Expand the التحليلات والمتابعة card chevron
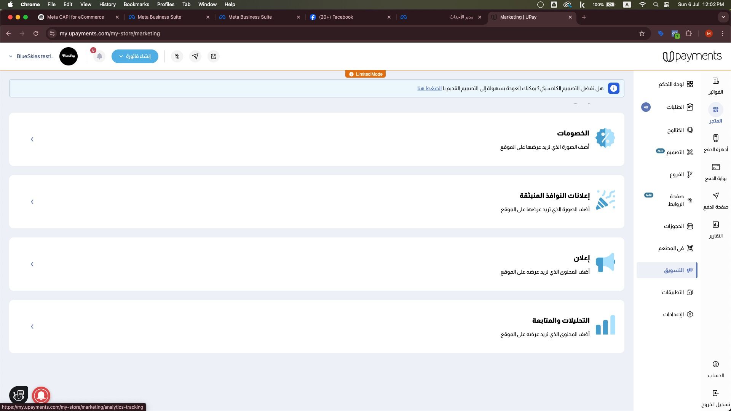 coord(32,327)
